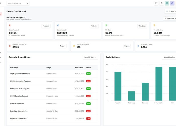Open Report for Revenue this quarter
The image size is (176, 126).
pos(63,46)
